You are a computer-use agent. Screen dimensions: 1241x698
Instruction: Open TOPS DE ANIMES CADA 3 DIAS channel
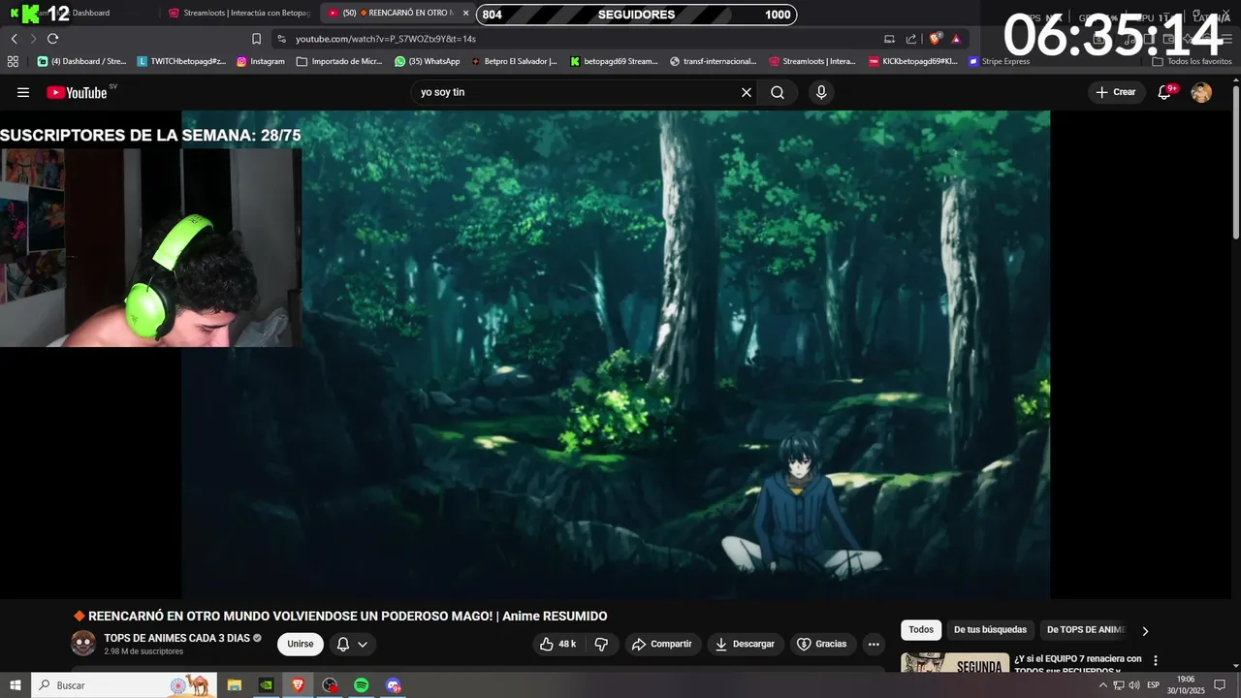click(176, 638)
